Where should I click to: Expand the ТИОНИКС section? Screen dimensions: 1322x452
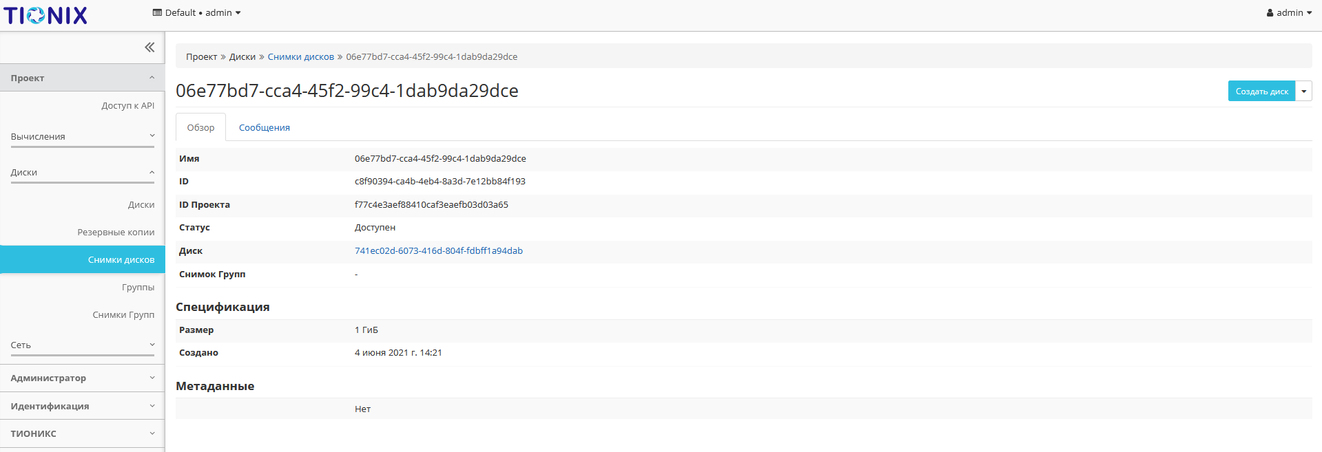83,434
